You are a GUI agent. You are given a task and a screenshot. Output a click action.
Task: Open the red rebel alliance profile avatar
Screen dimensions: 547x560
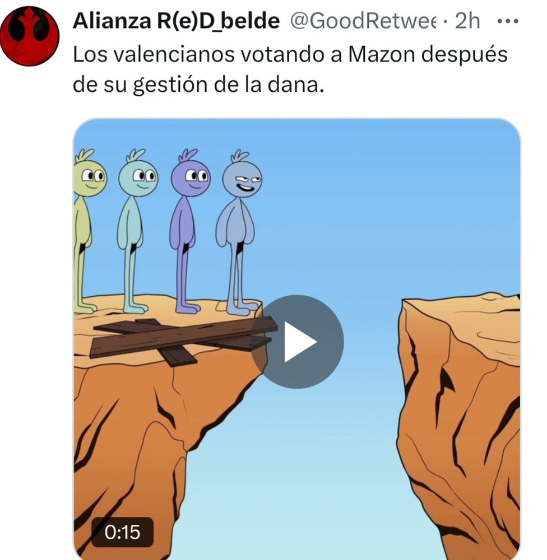click(x=30, y=36)
